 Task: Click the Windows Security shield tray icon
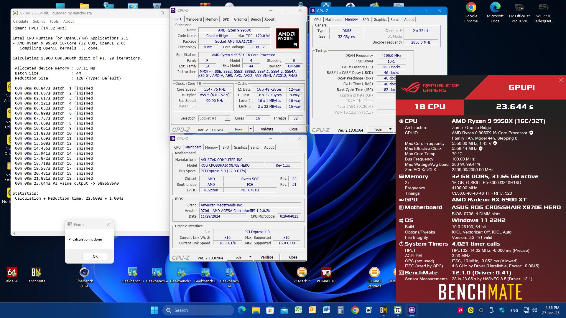coord(502,310)
